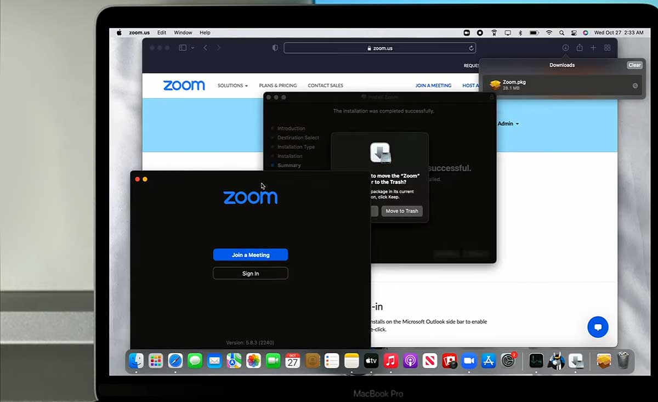Open Launchpad in the dock

pos(156,360)
